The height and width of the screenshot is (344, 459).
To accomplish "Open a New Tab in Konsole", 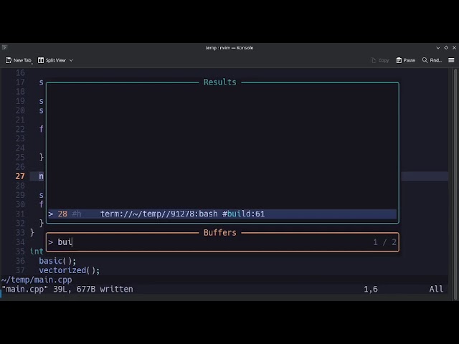I will tap(18, 60).
